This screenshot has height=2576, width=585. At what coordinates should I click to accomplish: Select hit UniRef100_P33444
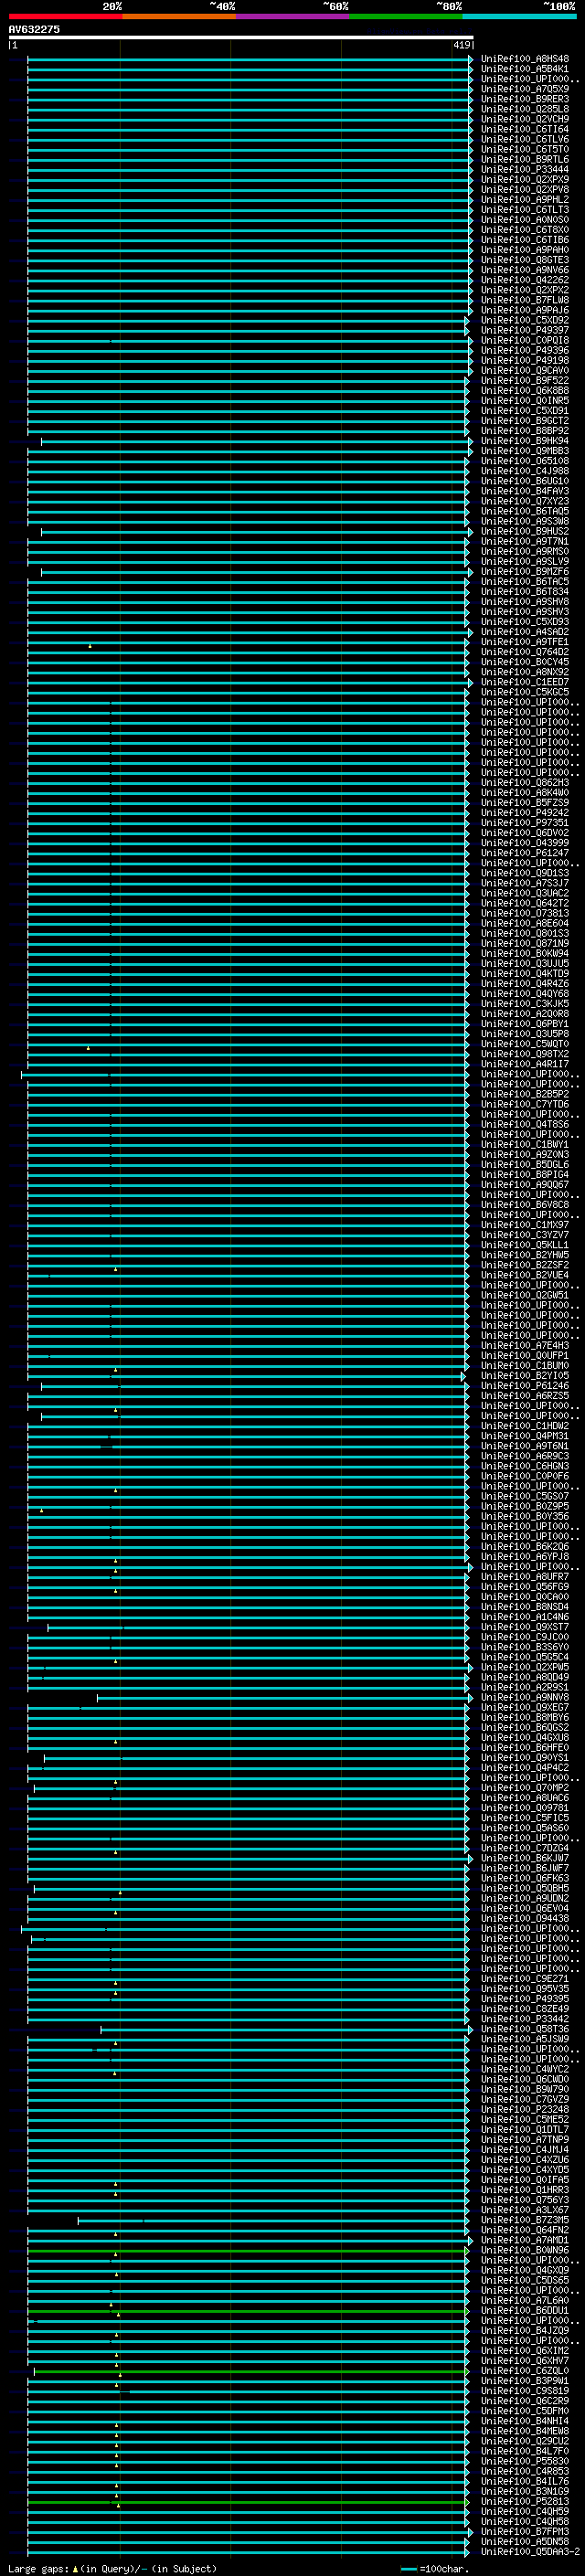525,169
